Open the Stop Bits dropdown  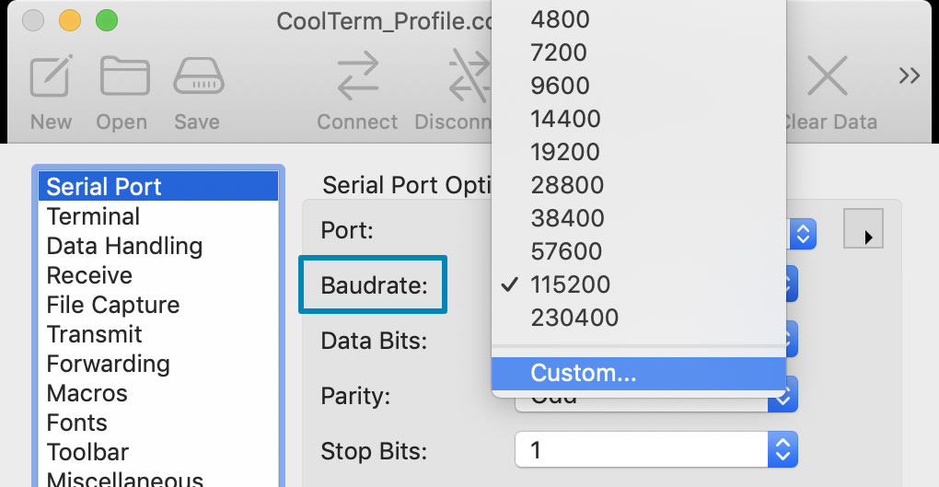pos(782,451)
